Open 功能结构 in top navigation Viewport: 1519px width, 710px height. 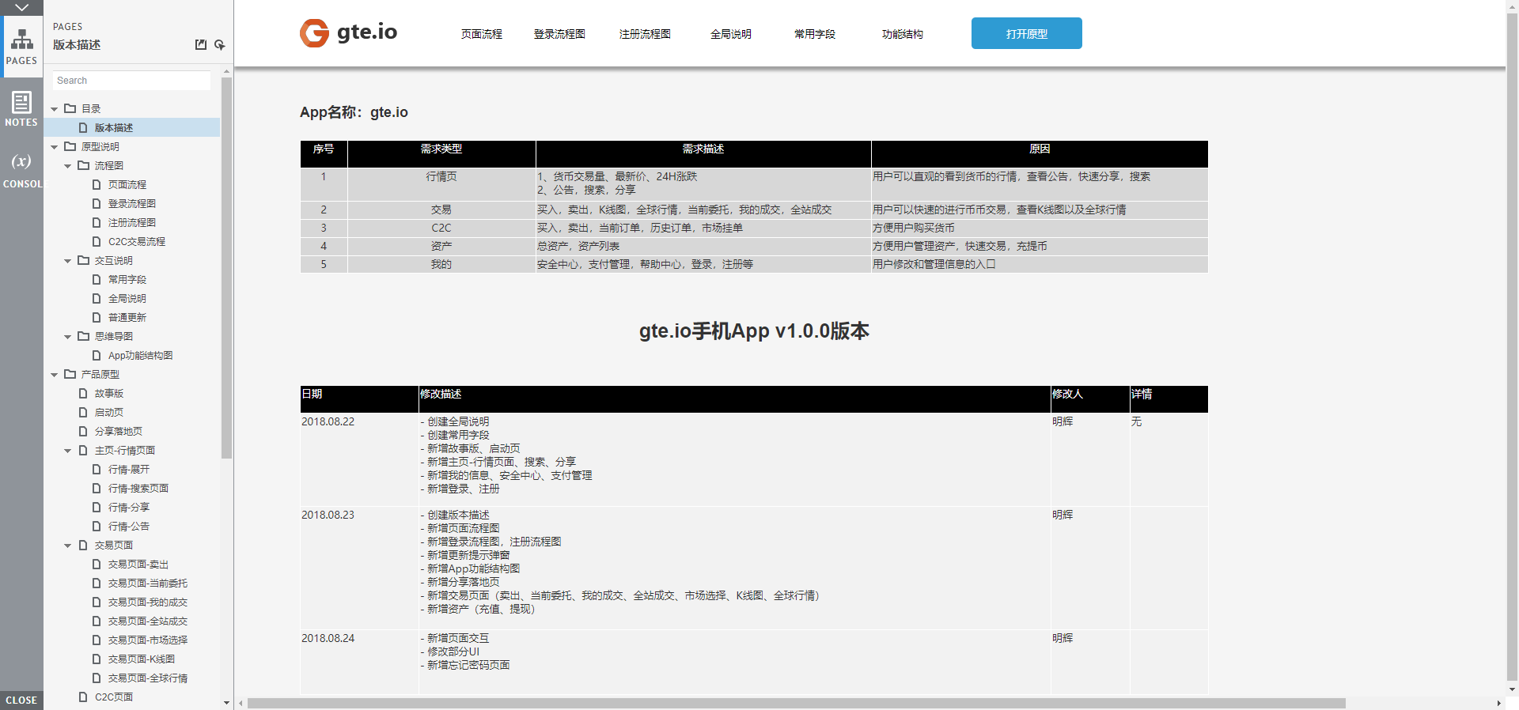click(903, 34)
